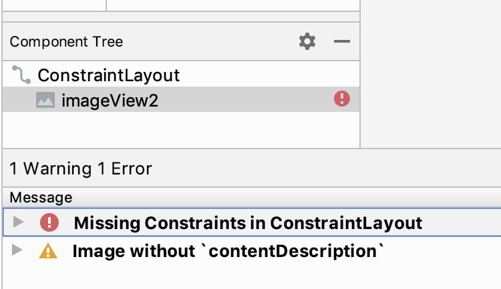Viewport: 501px width, 289px height.
Task: Select ConstraintLayout in the Component Tree
Action: [108, 75]
